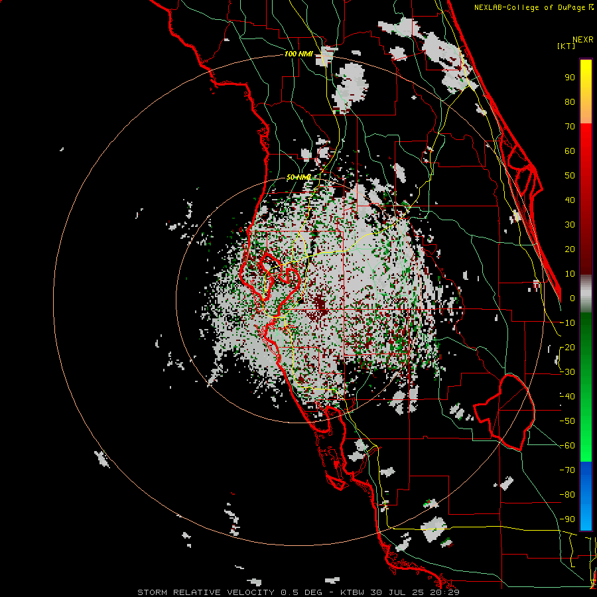Select the 60 value on the velocity scale
Image resolution: width=597 pixels, height=597 pixels.
(570, 151)
